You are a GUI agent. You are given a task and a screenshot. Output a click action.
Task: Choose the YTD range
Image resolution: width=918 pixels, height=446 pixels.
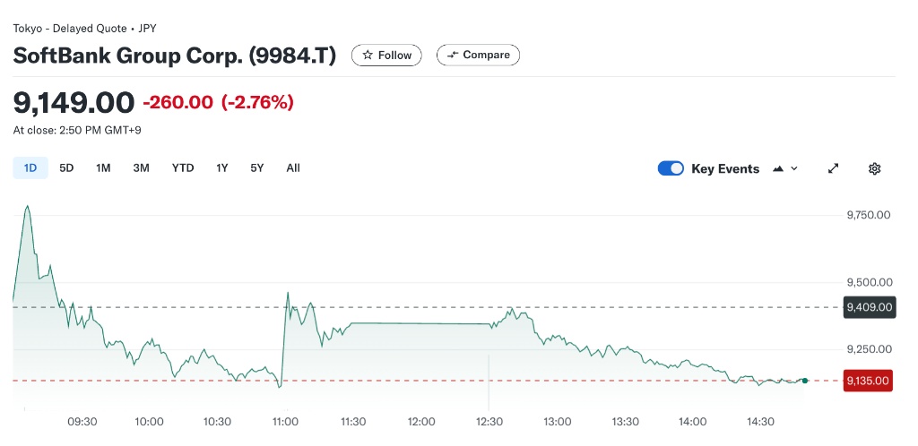coord(183,167)
